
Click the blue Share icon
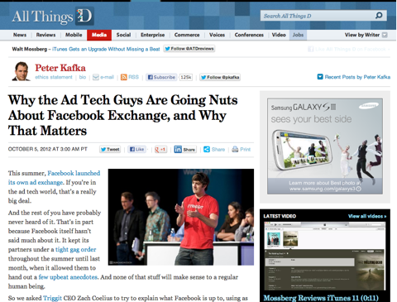point(207,150)
